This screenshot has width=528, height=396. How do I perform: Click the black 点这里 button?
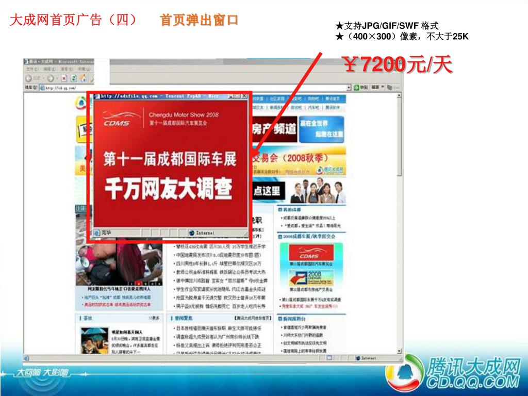coord(268,191)
